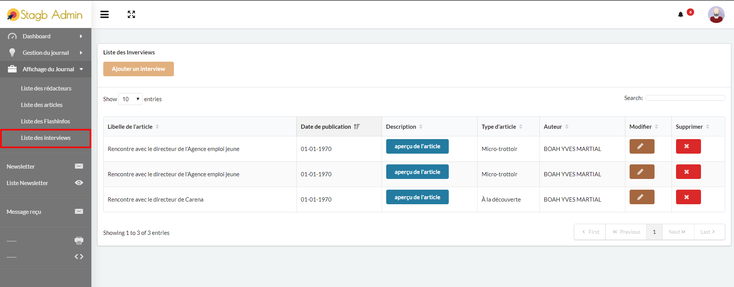The height and width of the screenshot is (287, 734).
Task: Expand the Gestion du journal arrow
Action: 81,52
